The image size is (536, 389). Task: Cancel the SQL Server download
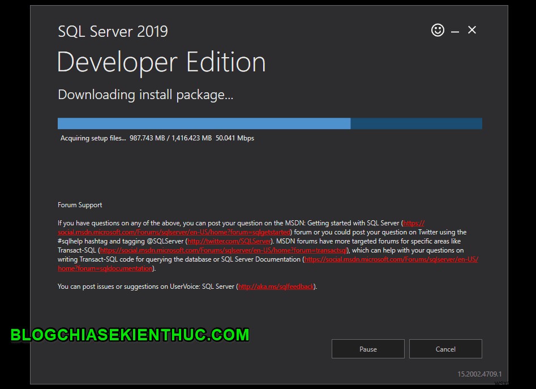445,349
